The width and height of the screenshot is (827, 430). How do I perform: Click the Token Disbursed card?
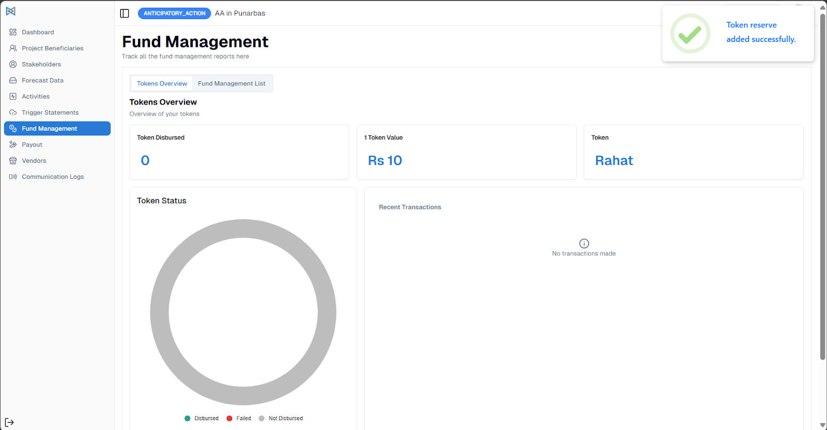[239, 152]
